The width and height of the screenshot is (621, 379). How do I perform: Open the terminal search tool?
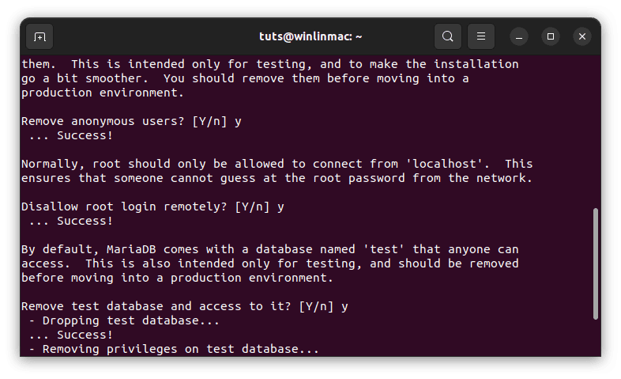tap(447, 36)
